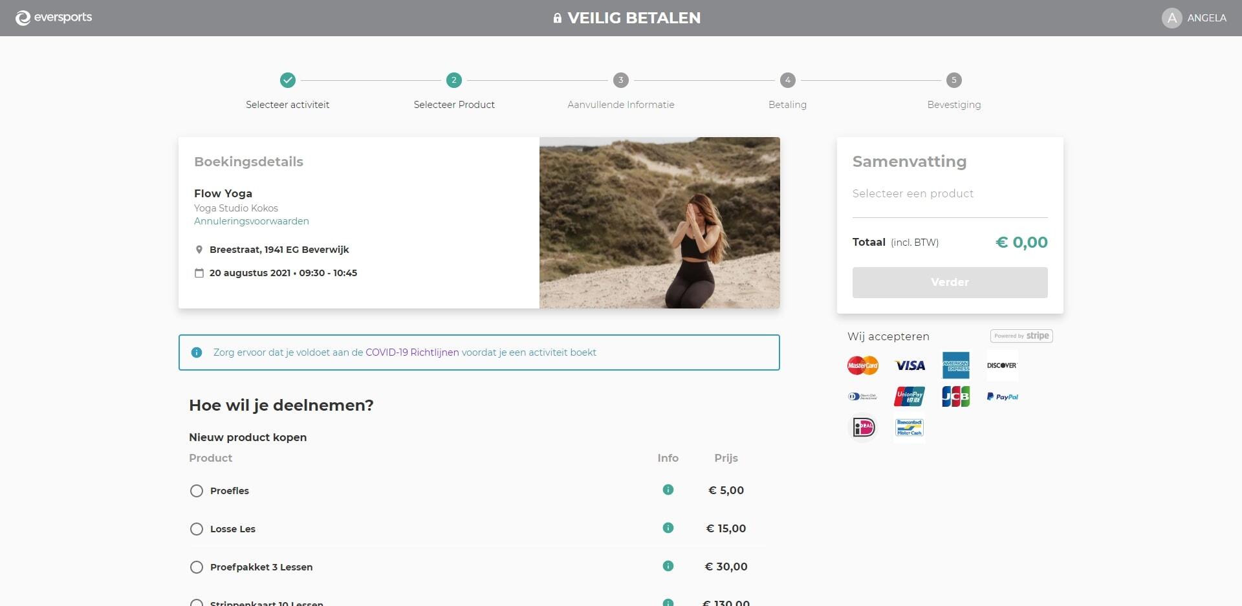
Task: Click the JCB payment logo
Action: pos(955,396)
